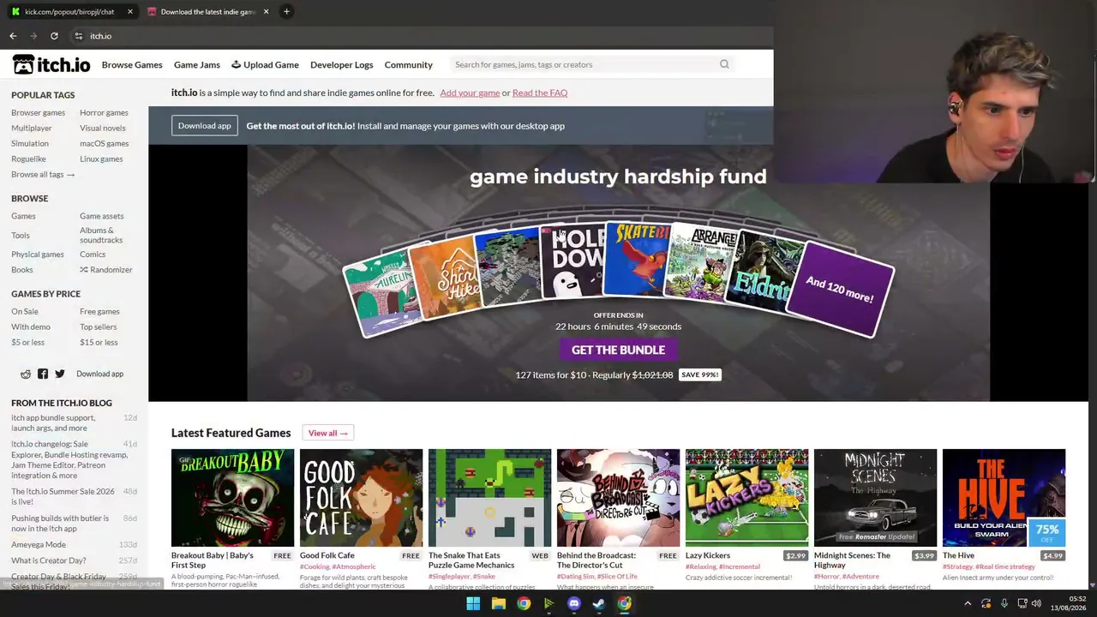1097x617 pixels.
Task: Open the Randomizer link
Action: 106,269
